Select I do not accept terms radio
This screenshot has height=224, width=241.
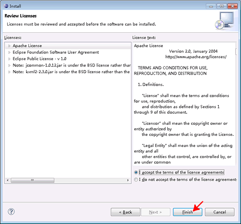(x=136, y=179)
